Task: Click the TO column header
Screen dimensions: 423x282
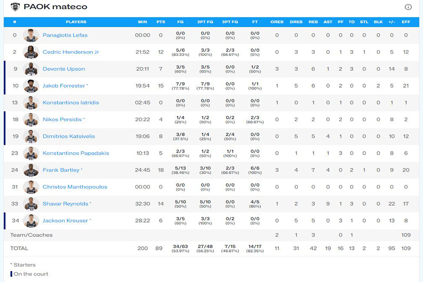Action: pos(352,22)
